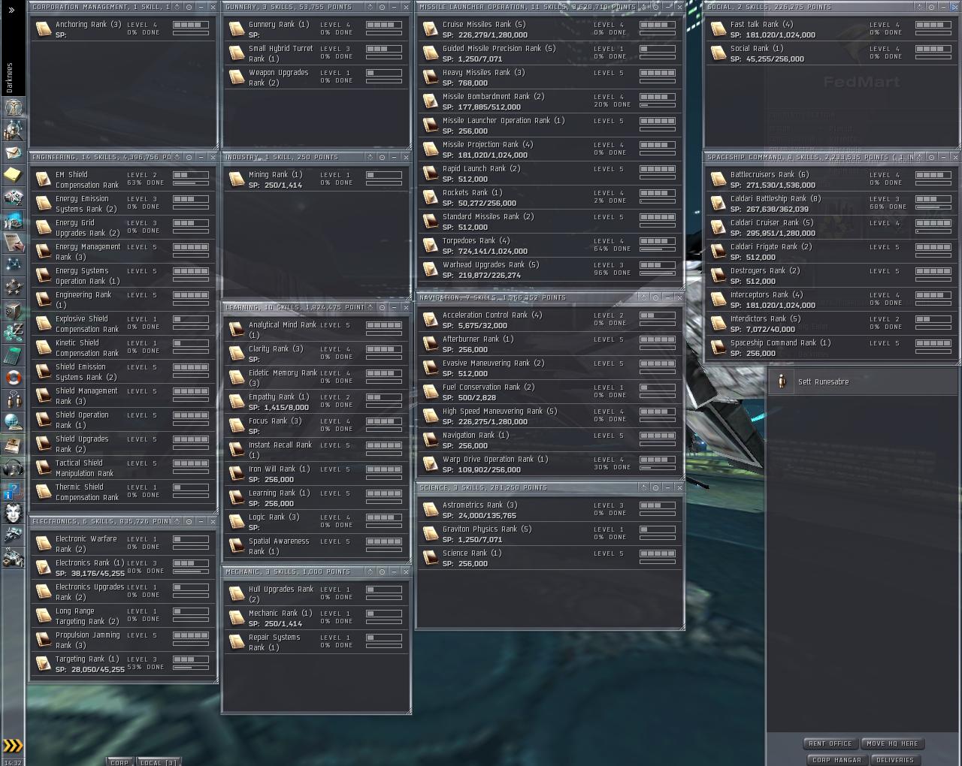The width and height of the screenshot is (962, 766).
Task: Open the magnifying glass people search icon
Action: 13,130
